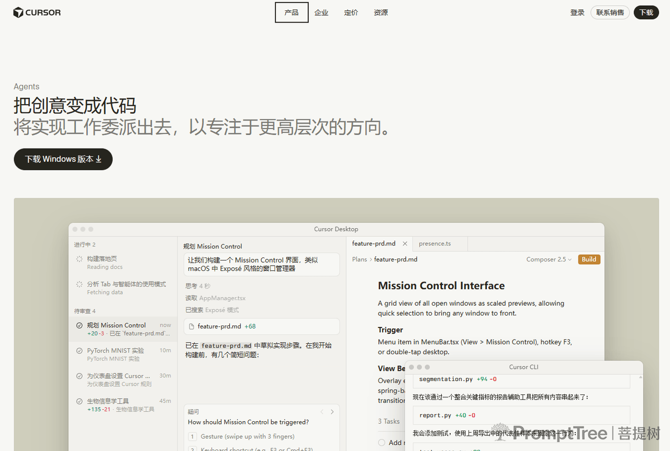670x451 pixels.
Task: Go to the previous question in 疑问 card
Action: point(322,412)
